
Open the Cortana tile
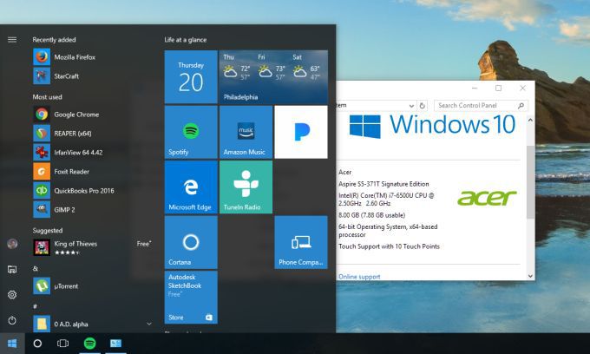(191, 242)
